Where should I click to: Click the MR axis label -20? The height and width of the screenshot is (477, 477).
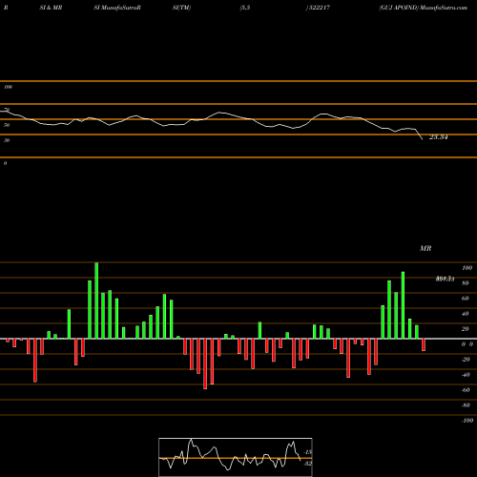tap(466, 360)
